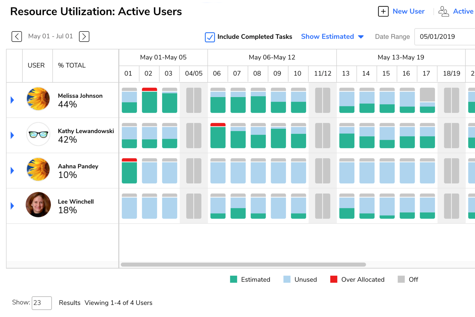
Task: Toggle the Unused legend filter
Action: pyautogui.click(x=287, y=279)
